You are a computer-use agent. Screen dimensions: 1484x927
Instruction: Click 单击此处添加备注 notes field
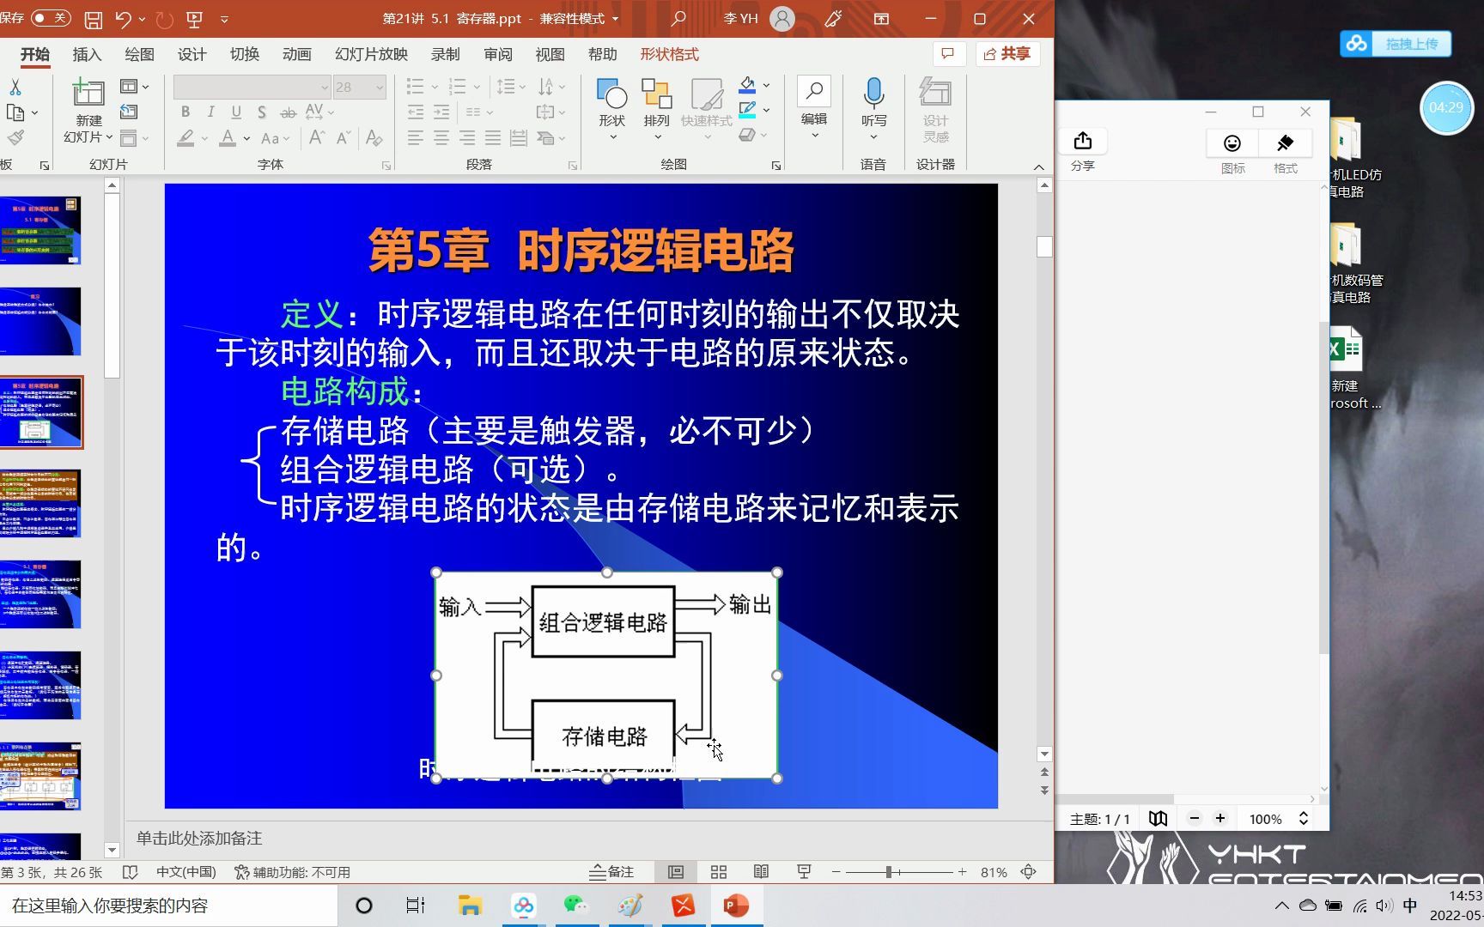click(x=198, y=839)
